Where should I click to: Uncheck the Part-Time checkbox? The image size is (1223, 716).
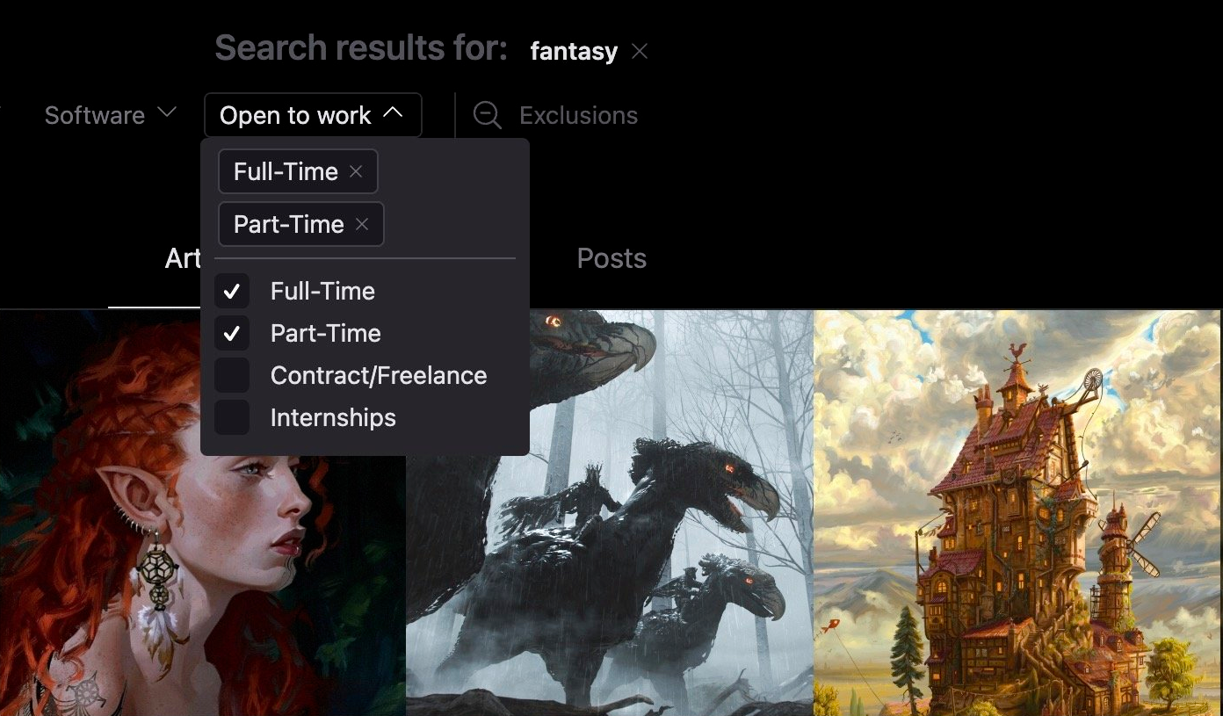tap(232, 333)
